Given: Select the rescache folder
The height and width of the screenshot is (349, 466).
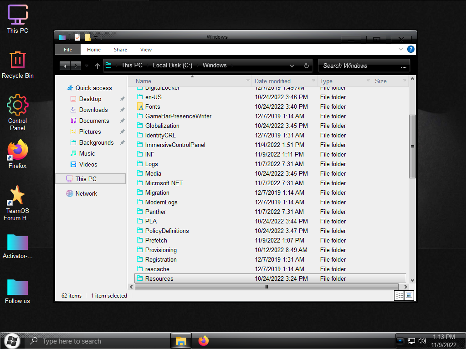Looking at the screenshot, I should pos(157,269).
